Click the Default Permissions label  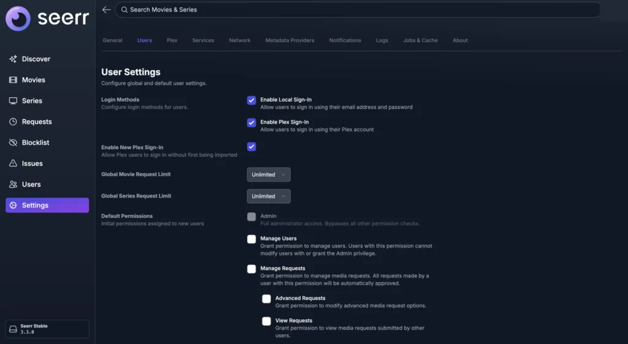coord(127,215)
